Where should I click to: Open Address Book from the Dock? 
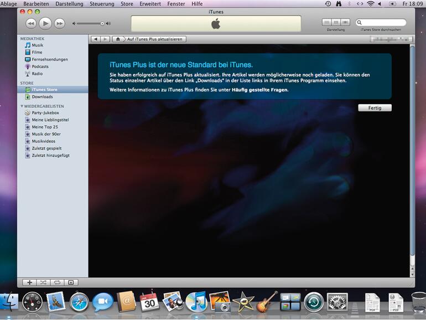126,301
